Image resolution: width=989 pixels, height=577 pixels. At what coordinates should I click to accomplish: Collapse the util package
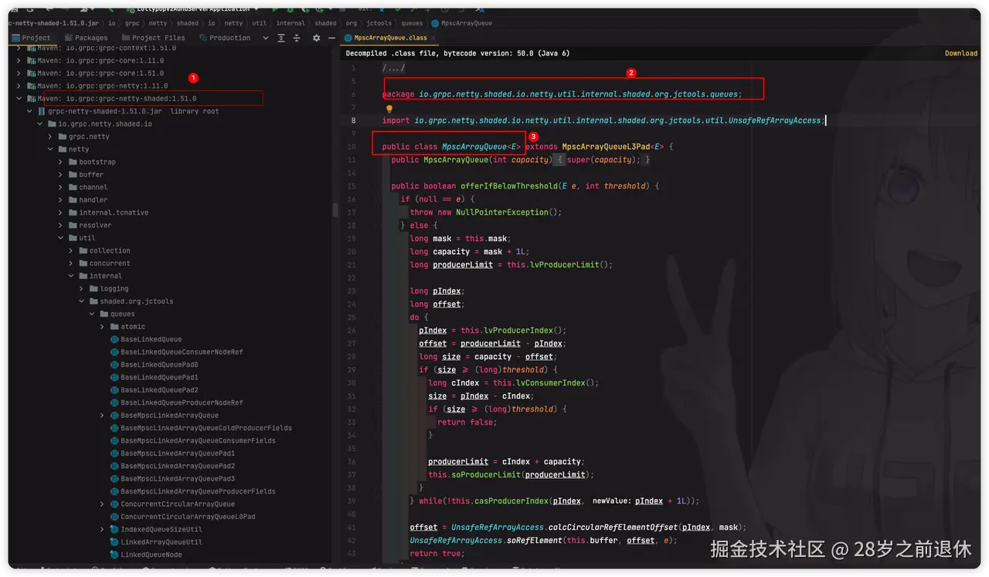coord(61,238)
